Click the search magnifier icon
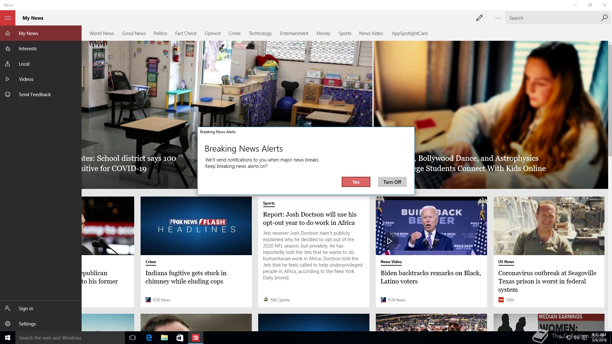The height and width of the screenshot is (344, 612). coord(604,18)
